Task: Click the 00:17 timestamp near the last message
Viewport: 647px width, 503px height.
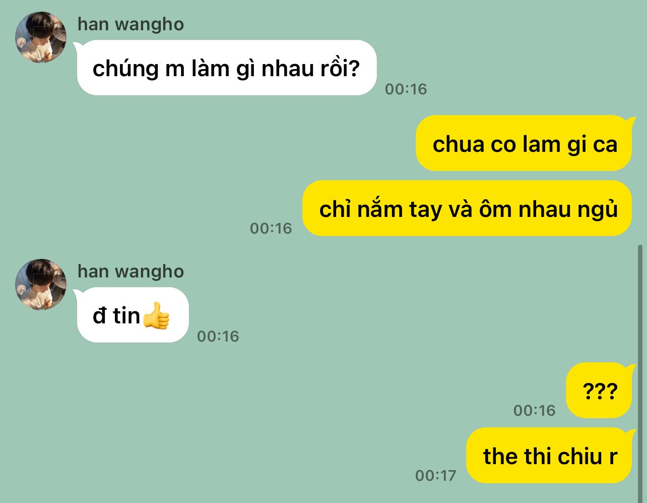Action: coord(435,476)
